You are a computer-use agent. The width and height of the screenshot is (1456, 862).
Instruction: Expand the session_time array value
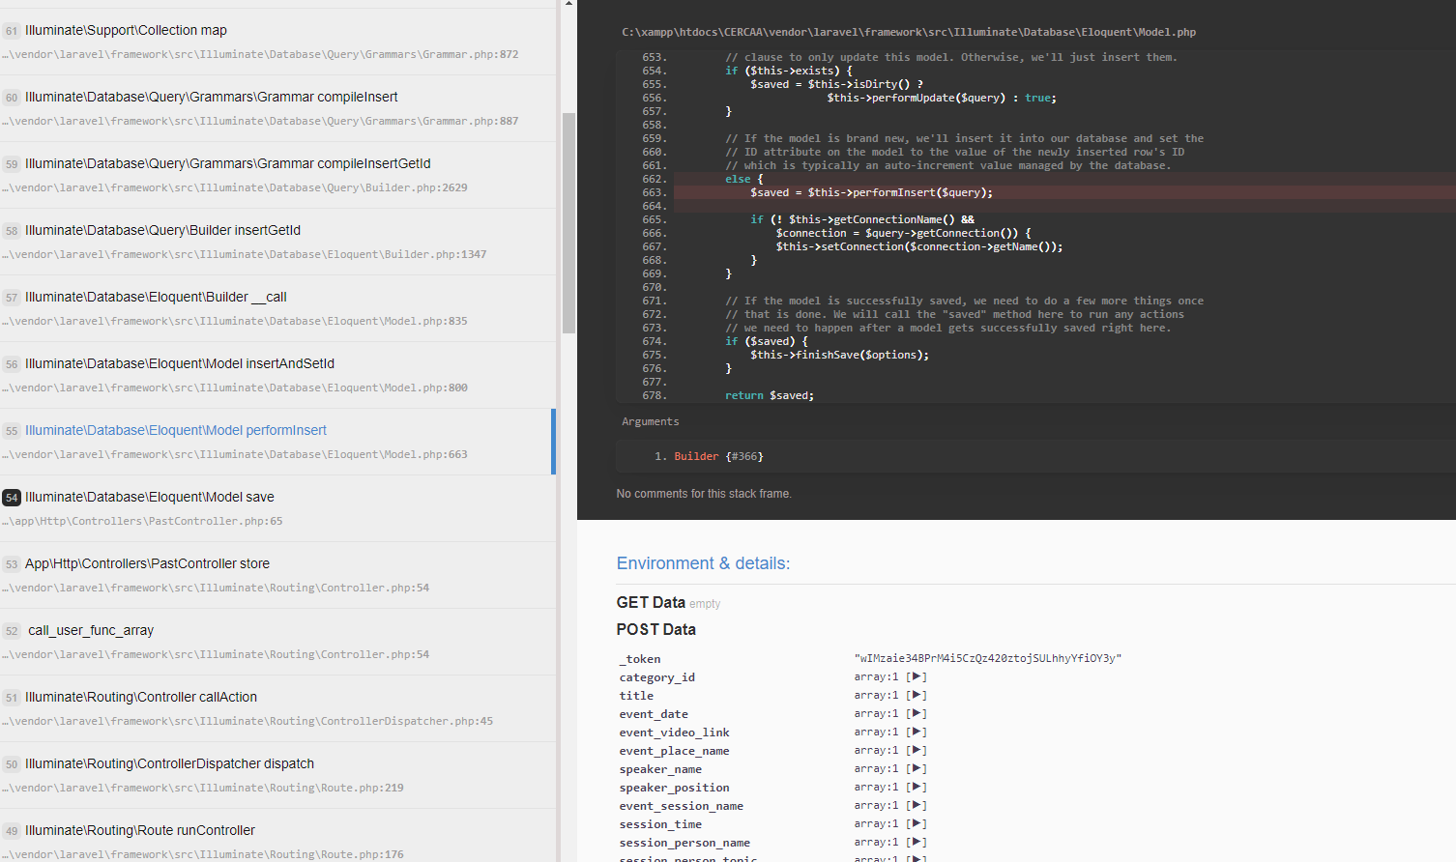pyautogui.click(x=917, y=824)
